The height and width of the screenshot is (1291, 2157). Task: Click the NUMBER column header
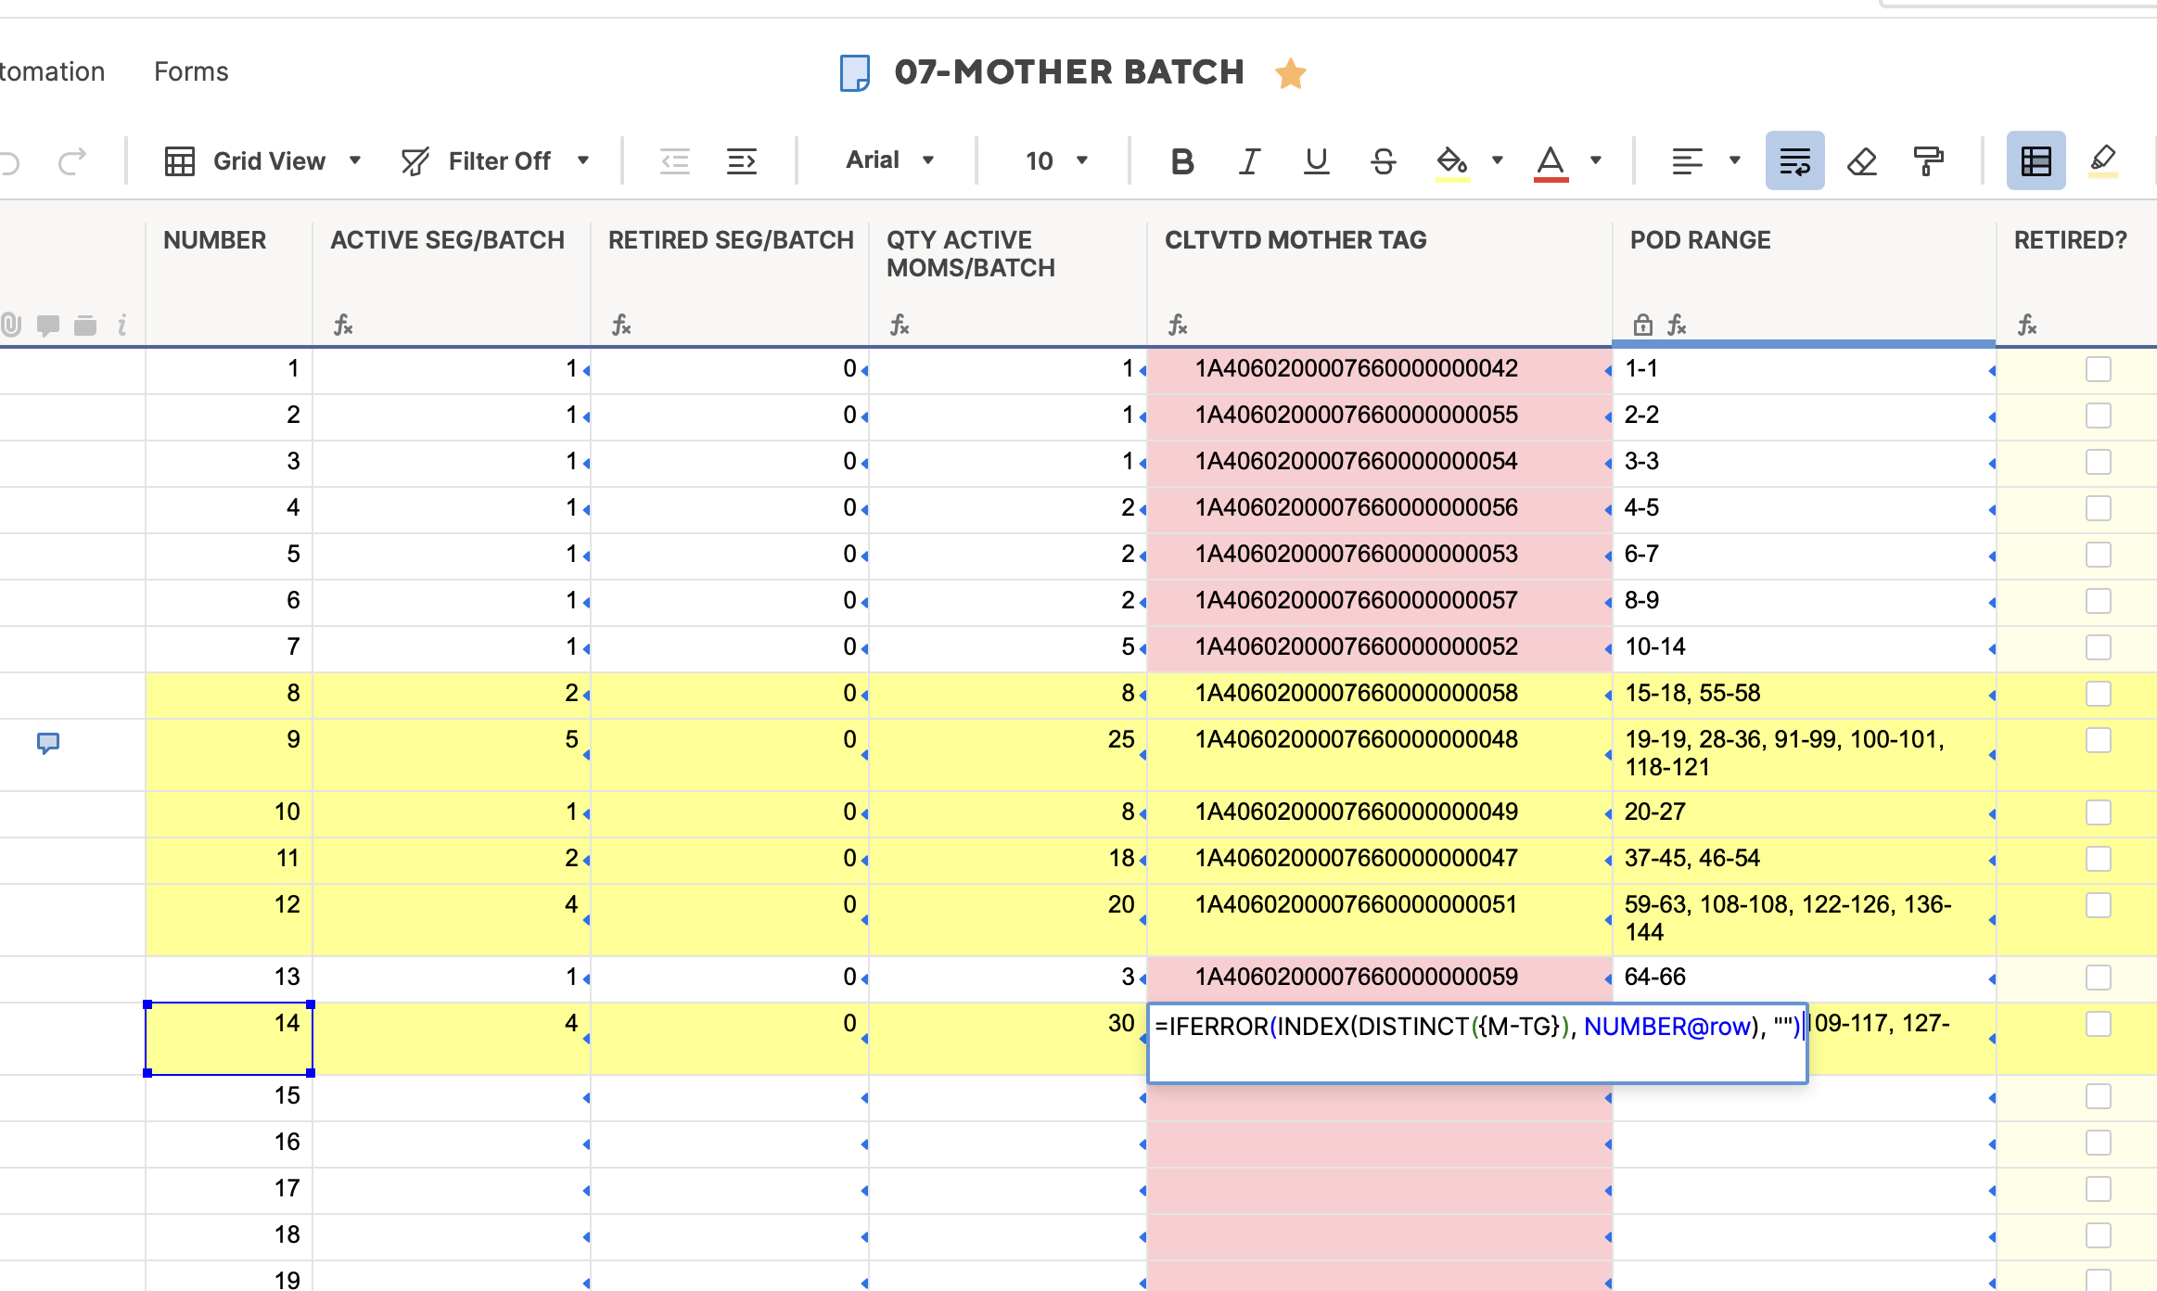click(x=214, y=240)
